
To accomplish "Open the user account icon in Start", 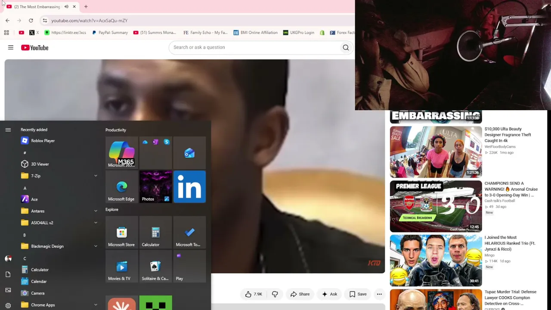I will (8, 258).
